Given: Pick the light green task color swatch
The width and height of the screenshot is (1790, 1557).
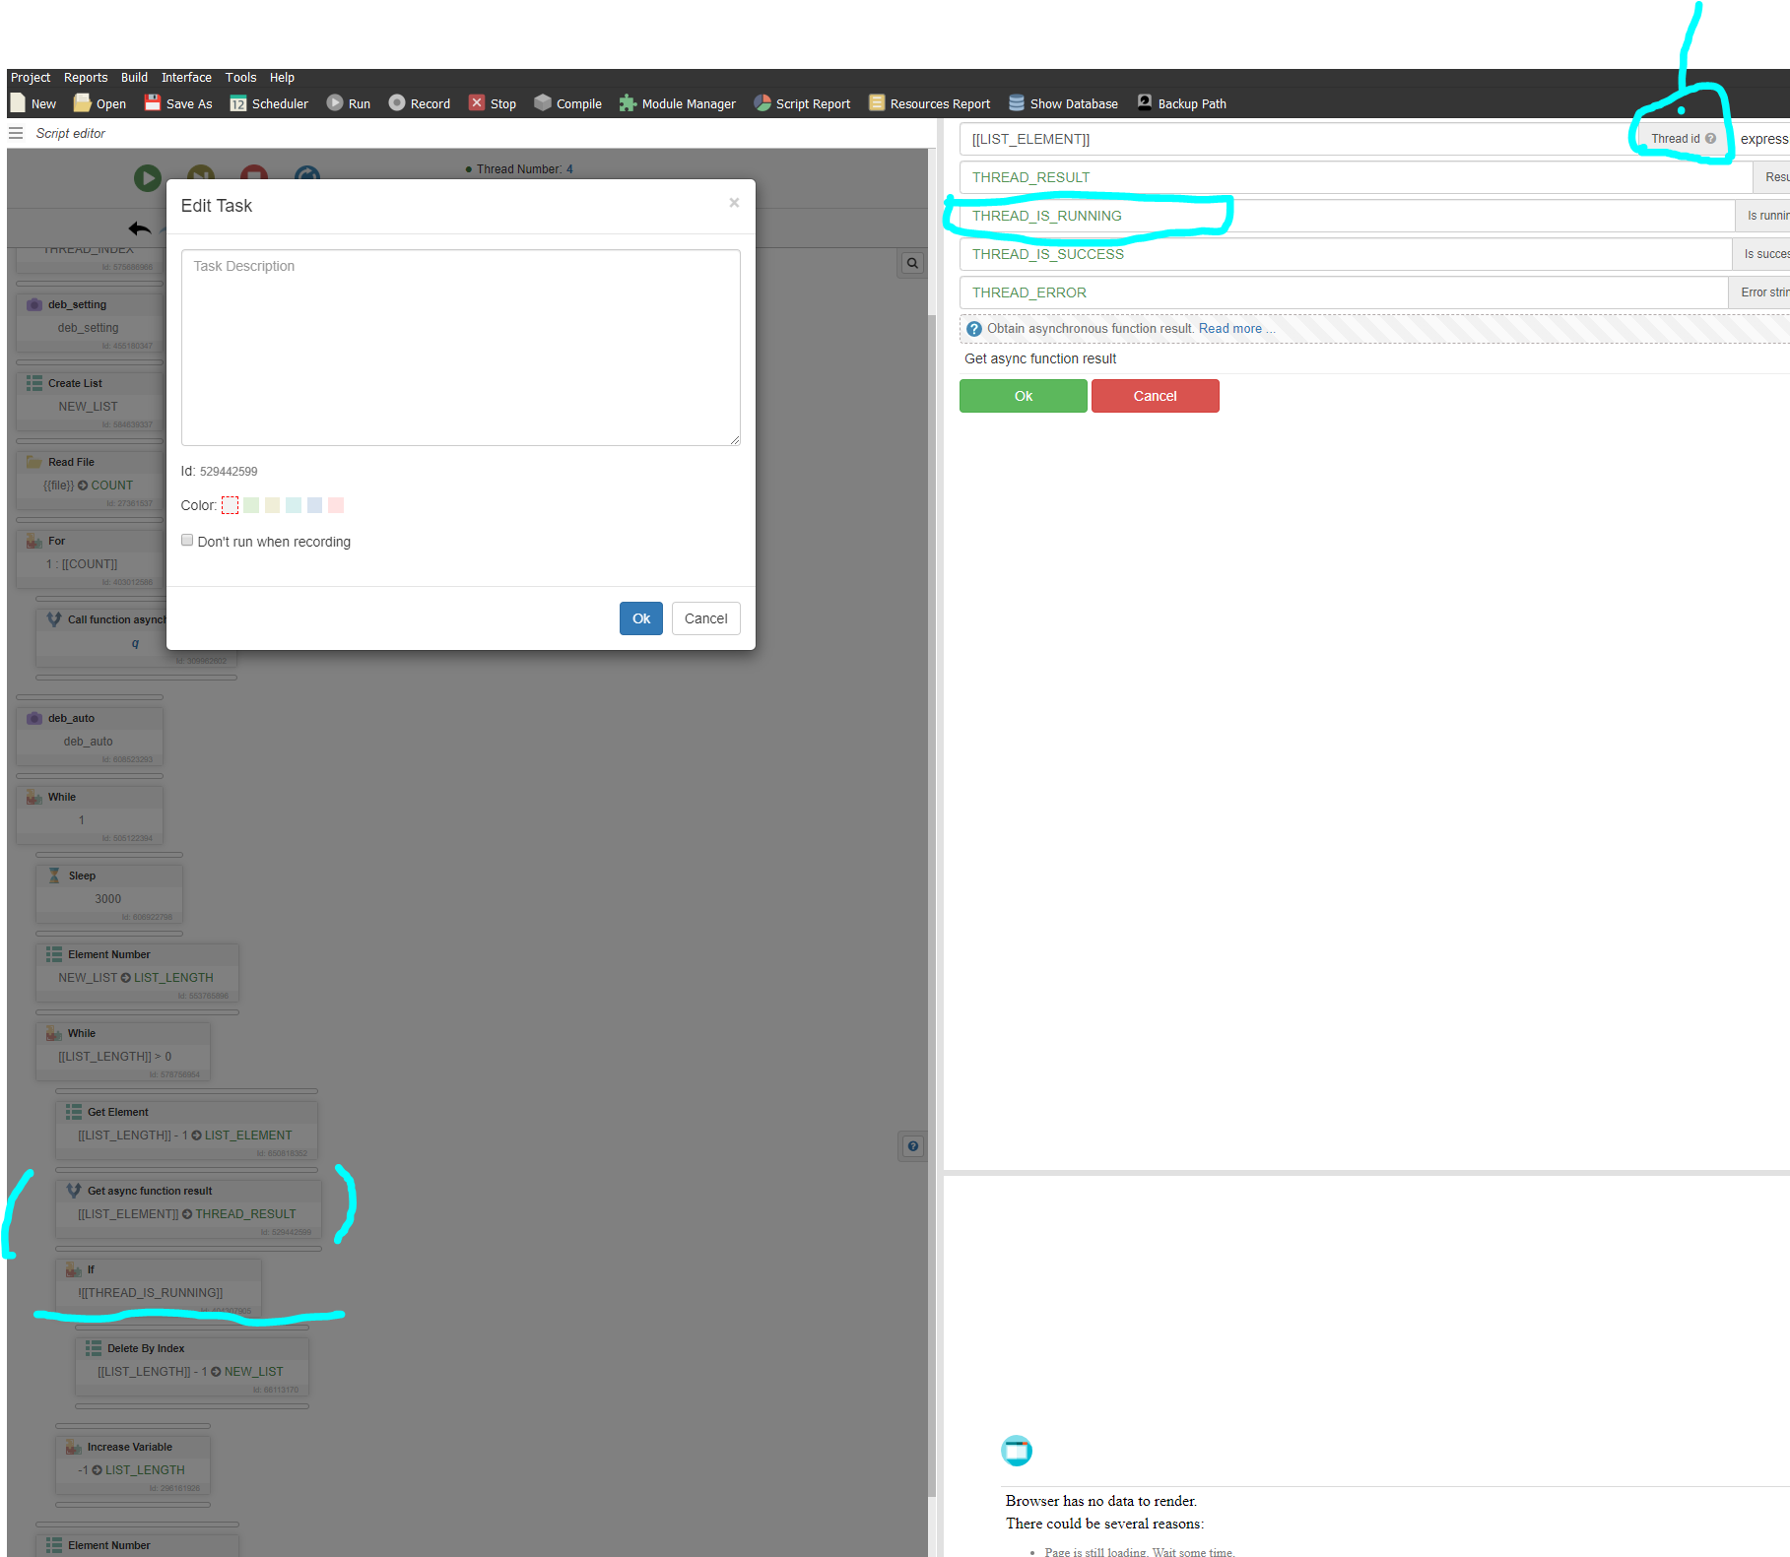Looking at the screenshot, I should click(x=251, y=505).
